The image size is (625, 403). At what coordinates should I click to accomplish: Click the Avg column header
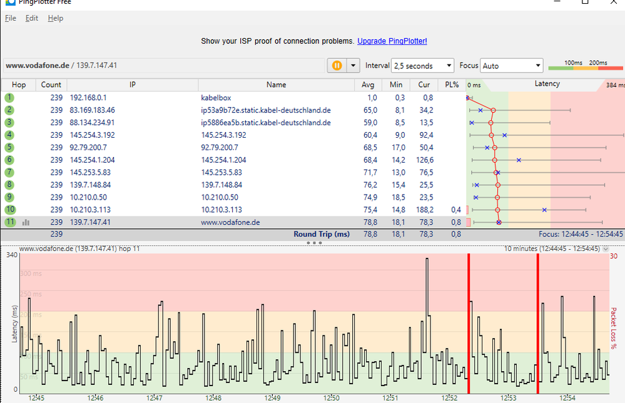point(368,85)
